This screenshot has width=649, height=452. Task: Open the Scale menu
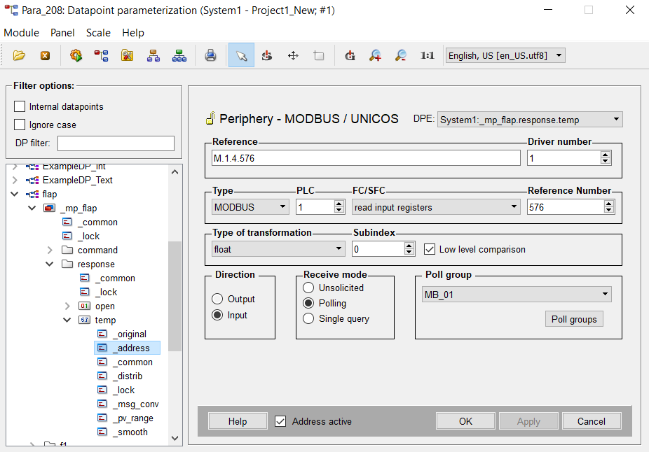click(98, 33)
